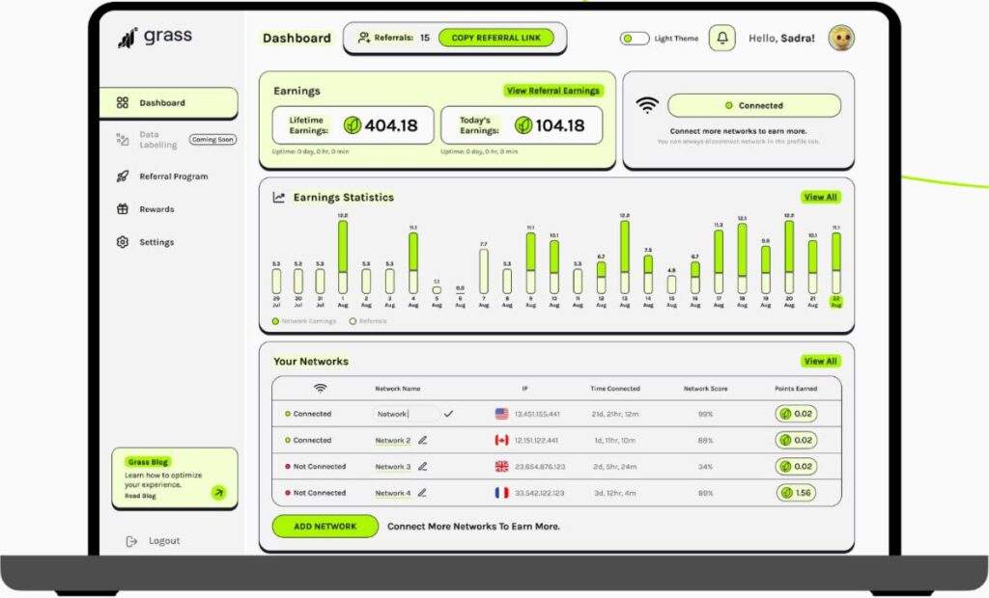Click View All in Earnings Statistics
Image resolution: width=989 pixels, height=598 pixels.
click(x=821, y=197)
